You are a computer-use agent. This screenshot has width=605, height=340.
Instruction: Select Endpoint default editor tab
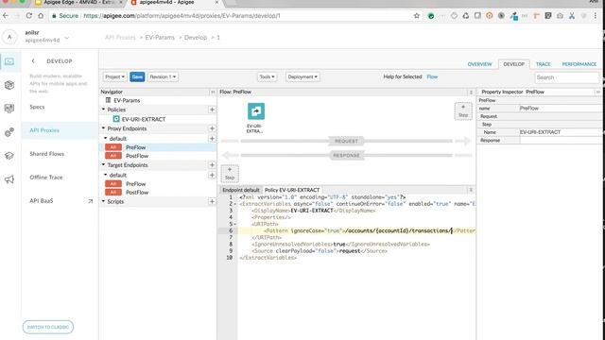(x=241, y=190)
